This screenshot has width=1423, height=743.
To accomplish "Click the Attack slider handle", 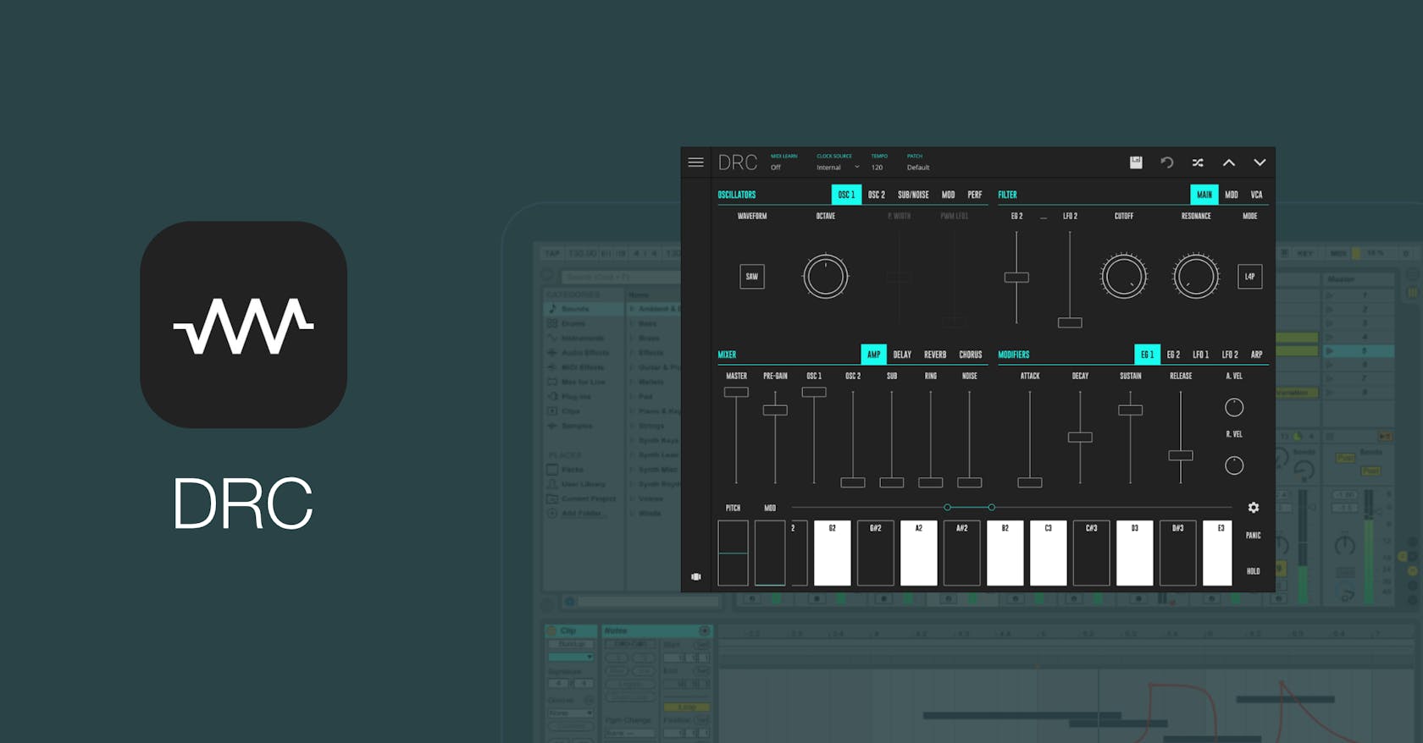I will [x=1030, y=482].
